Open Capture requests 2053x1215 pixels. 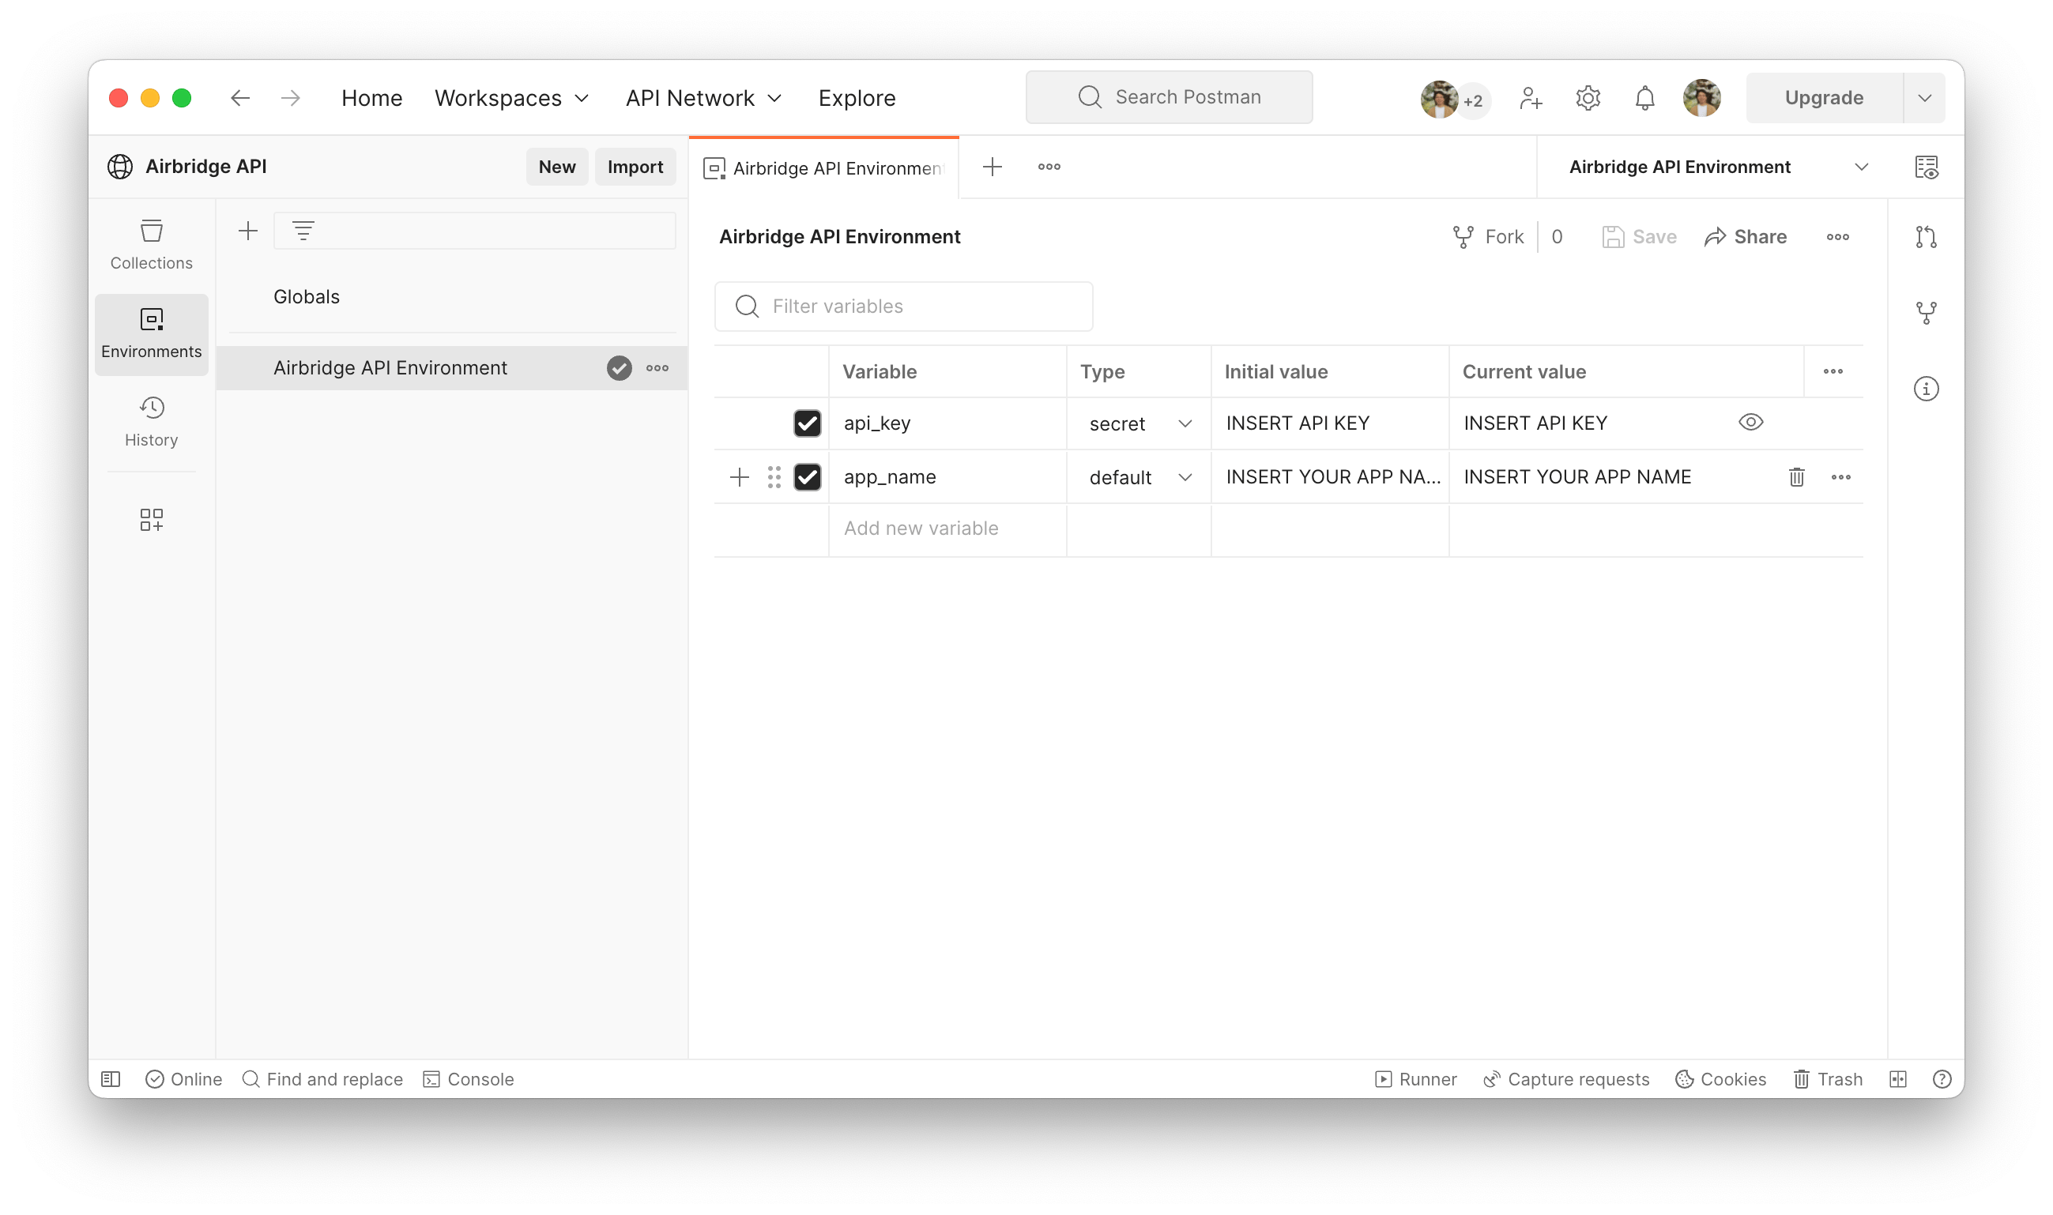pyautogui.click(x=1565, y=1079)
